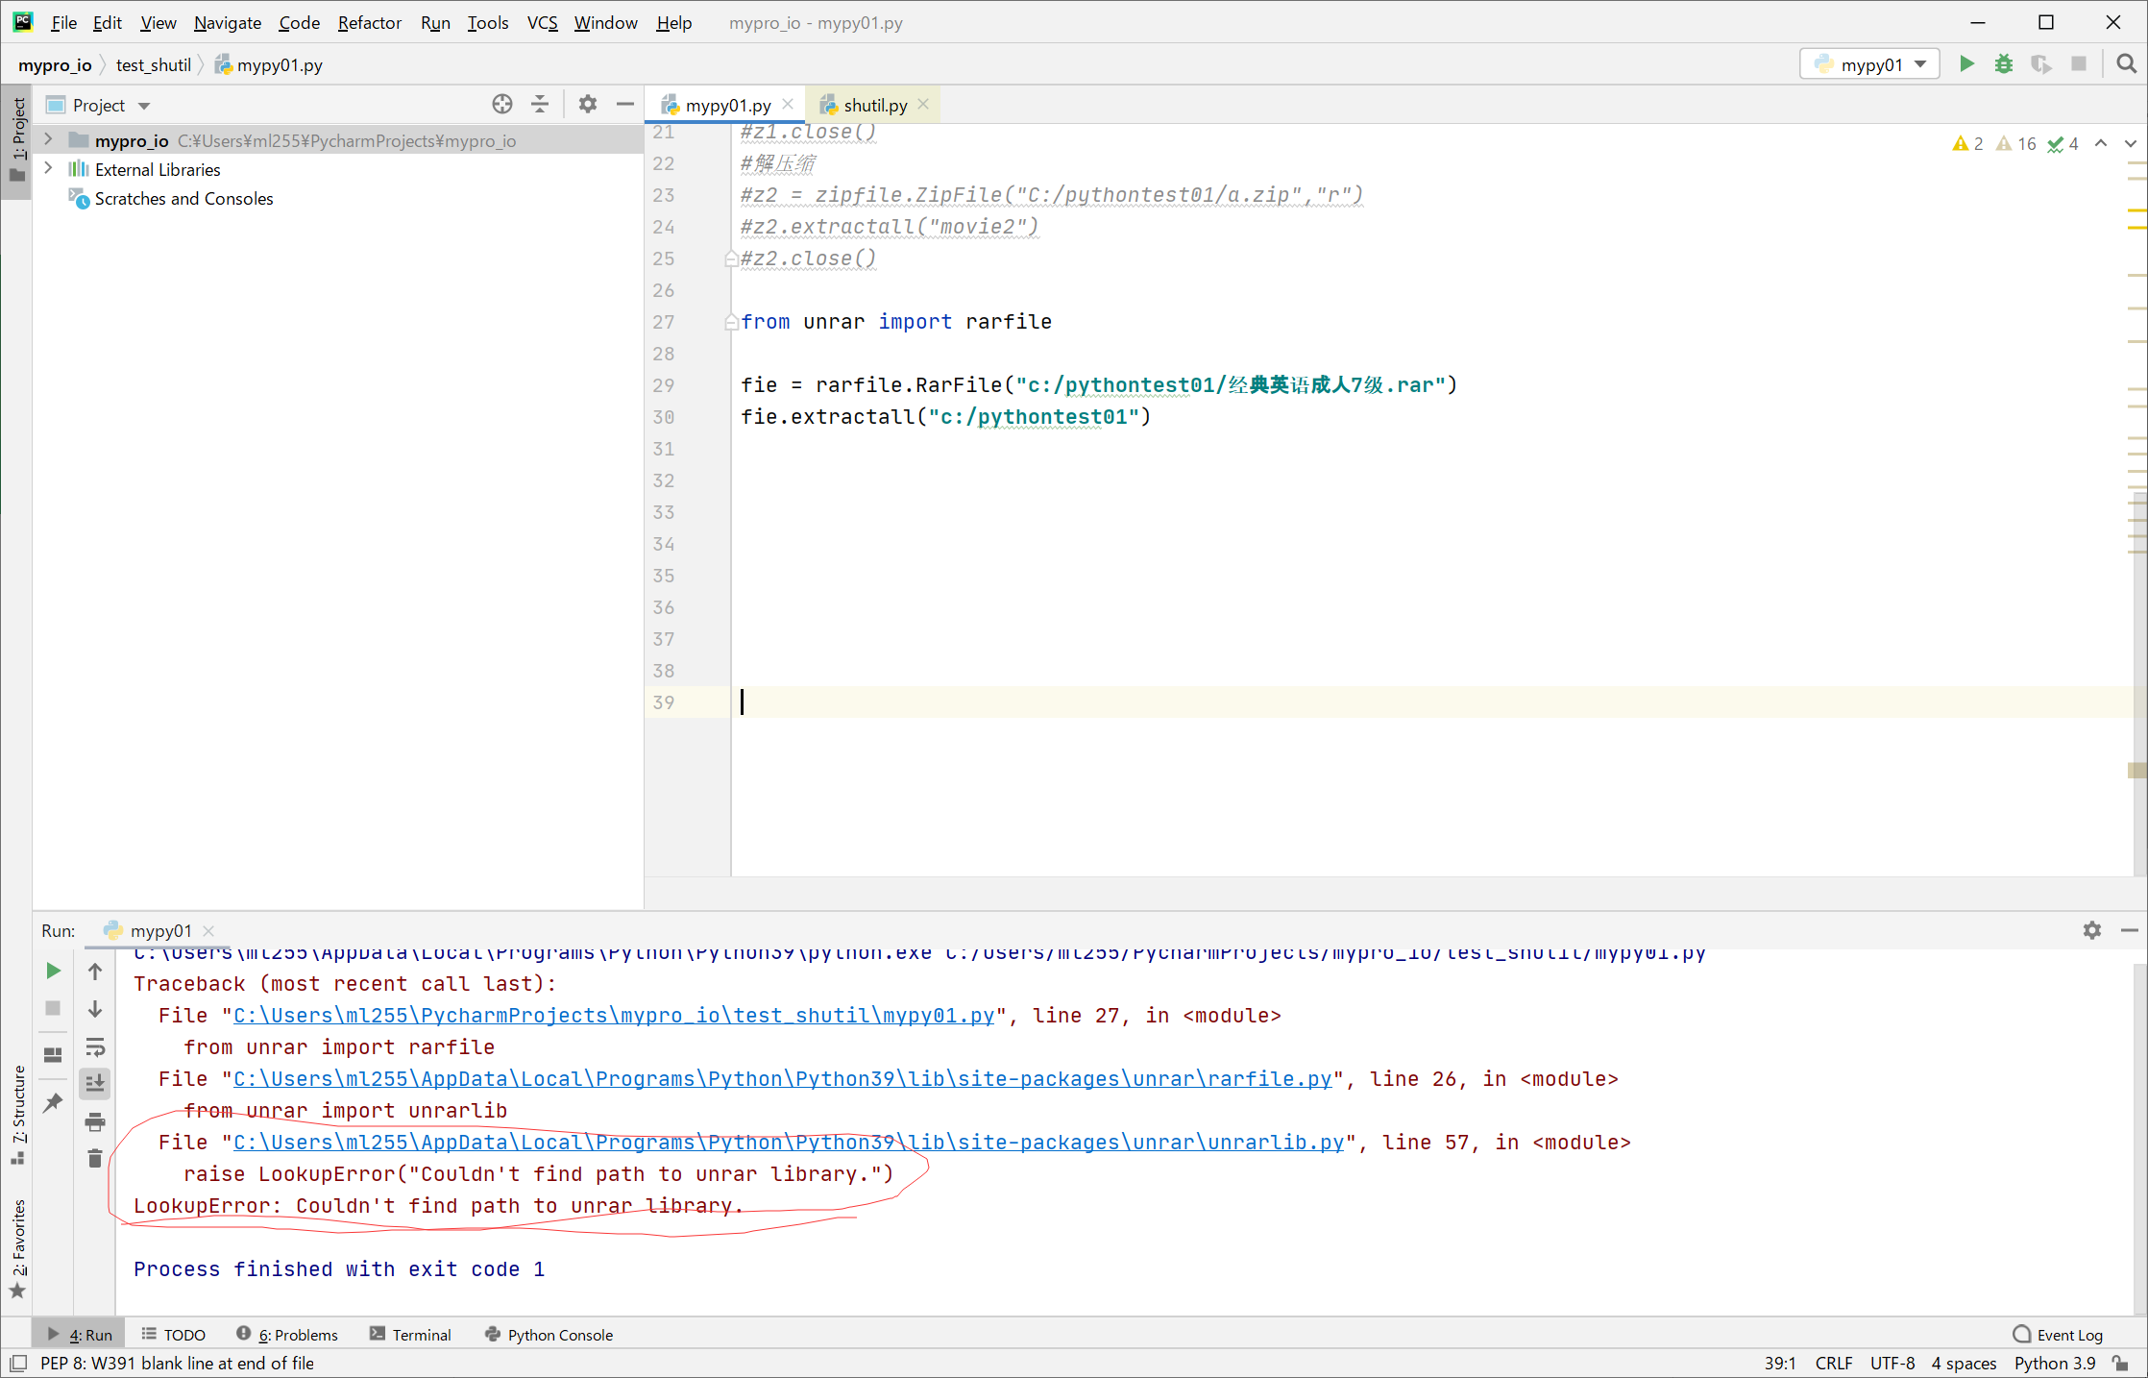Toggle the Favorites side panel
This screenshot has width=2148, height=1378.
[17, 1248]
